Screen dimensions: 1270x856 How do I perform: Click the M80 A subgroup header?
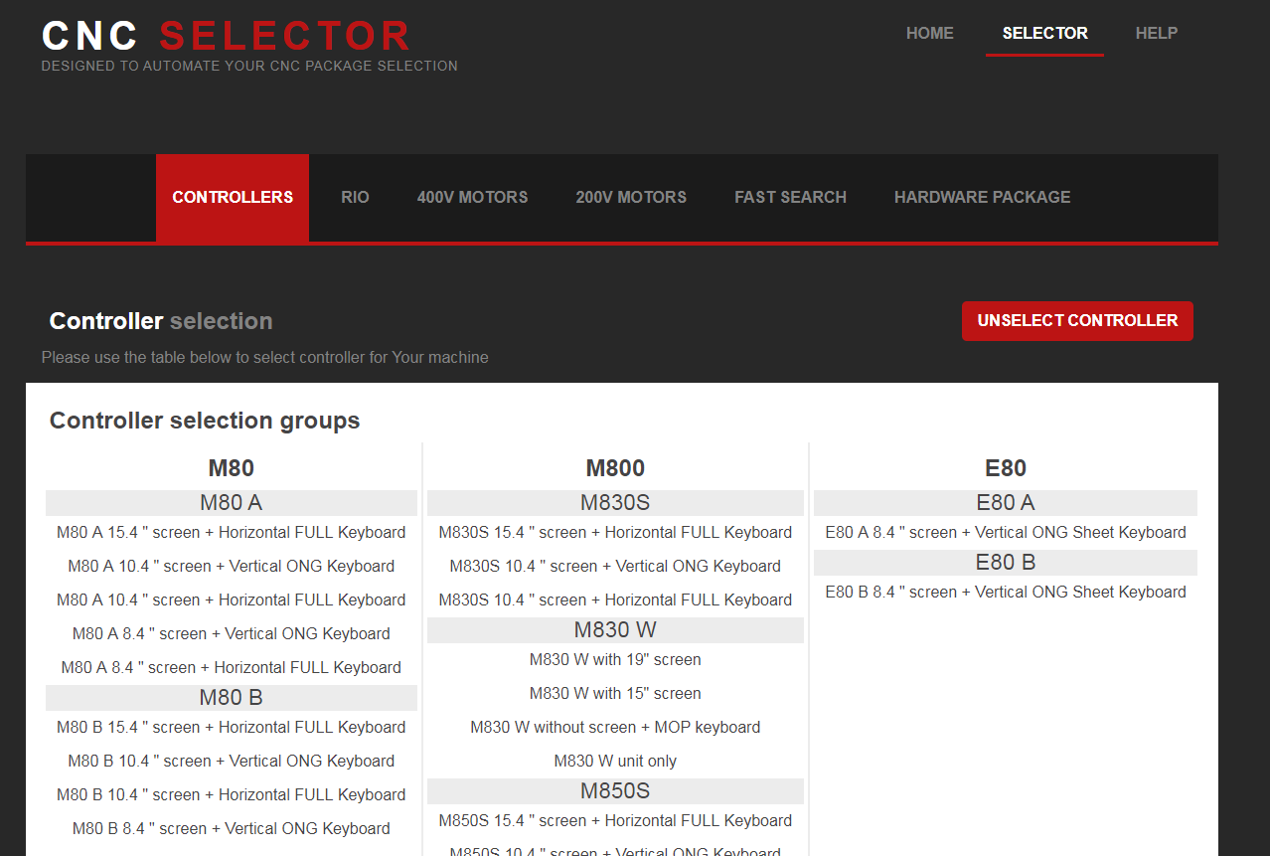(232, 502)
